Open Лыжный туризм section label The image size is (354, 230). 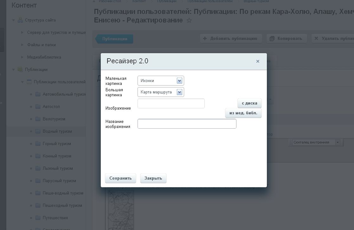point(58,168)
